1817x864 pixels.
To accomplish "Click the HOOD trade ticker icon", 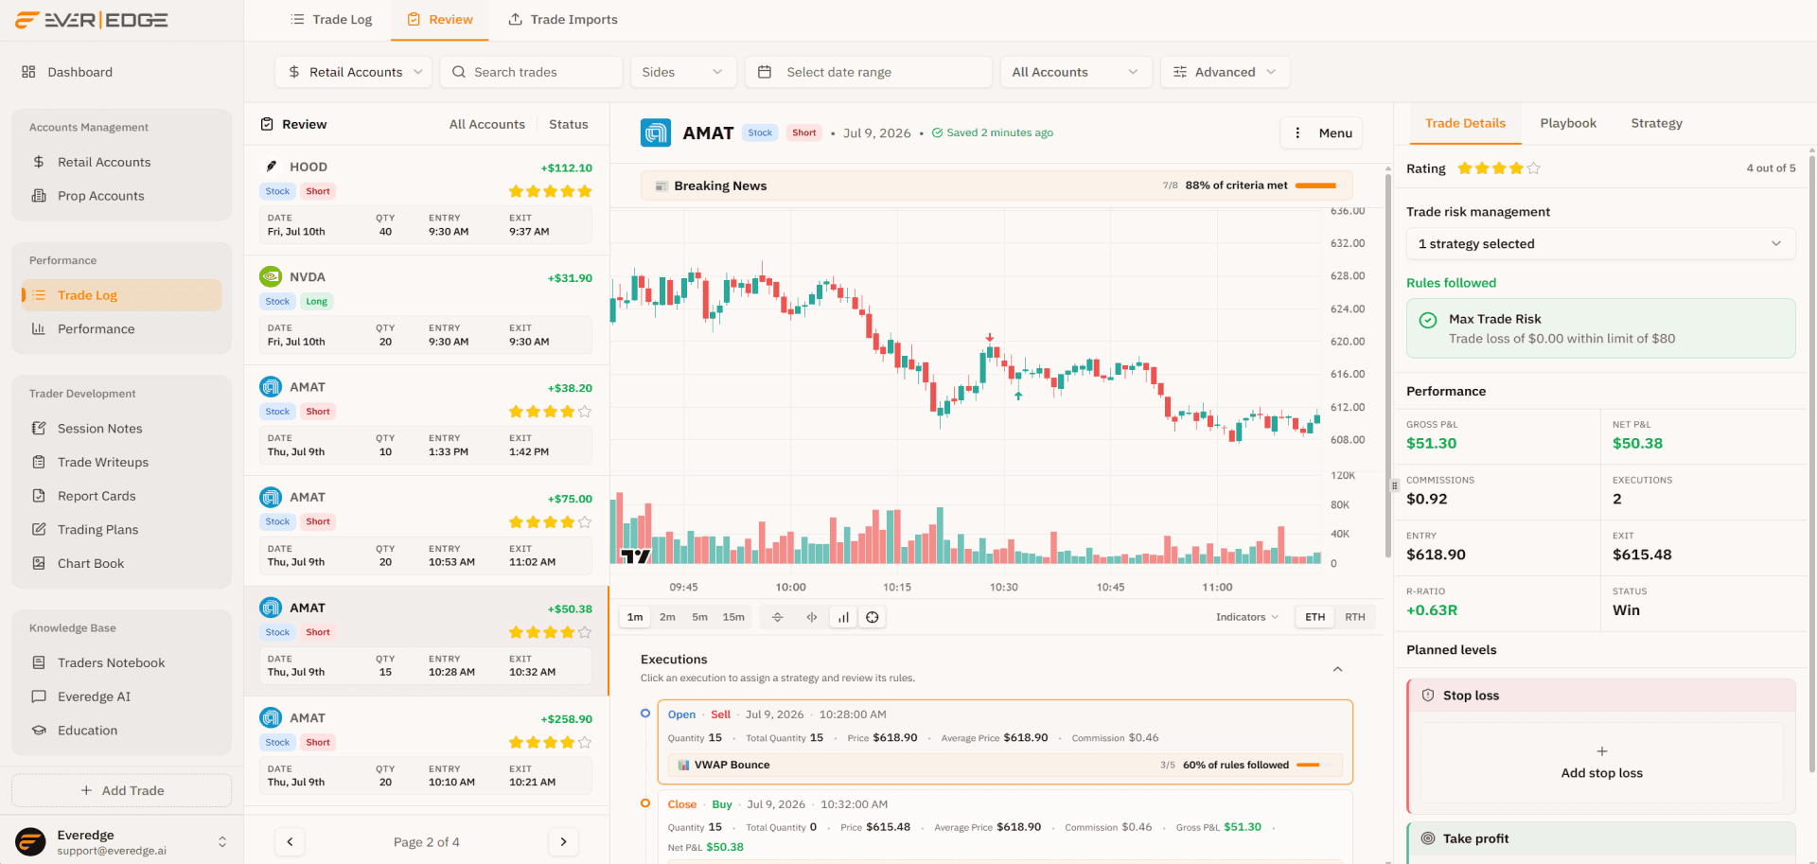I will [x=271, y=167].
